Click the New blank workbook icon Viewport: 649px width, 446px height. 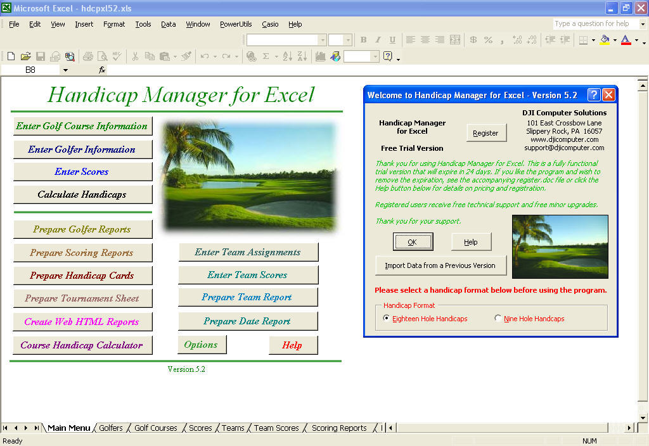[11, 56]
